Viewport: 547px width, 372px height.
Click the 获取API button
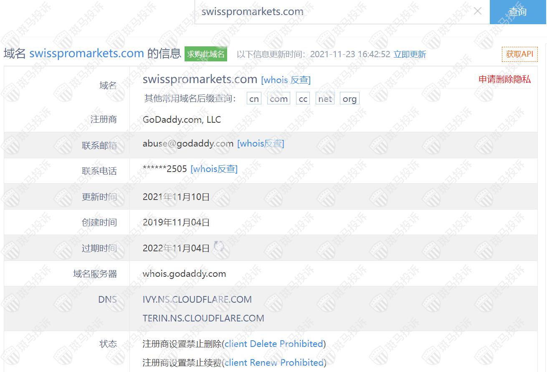point(519,54)
